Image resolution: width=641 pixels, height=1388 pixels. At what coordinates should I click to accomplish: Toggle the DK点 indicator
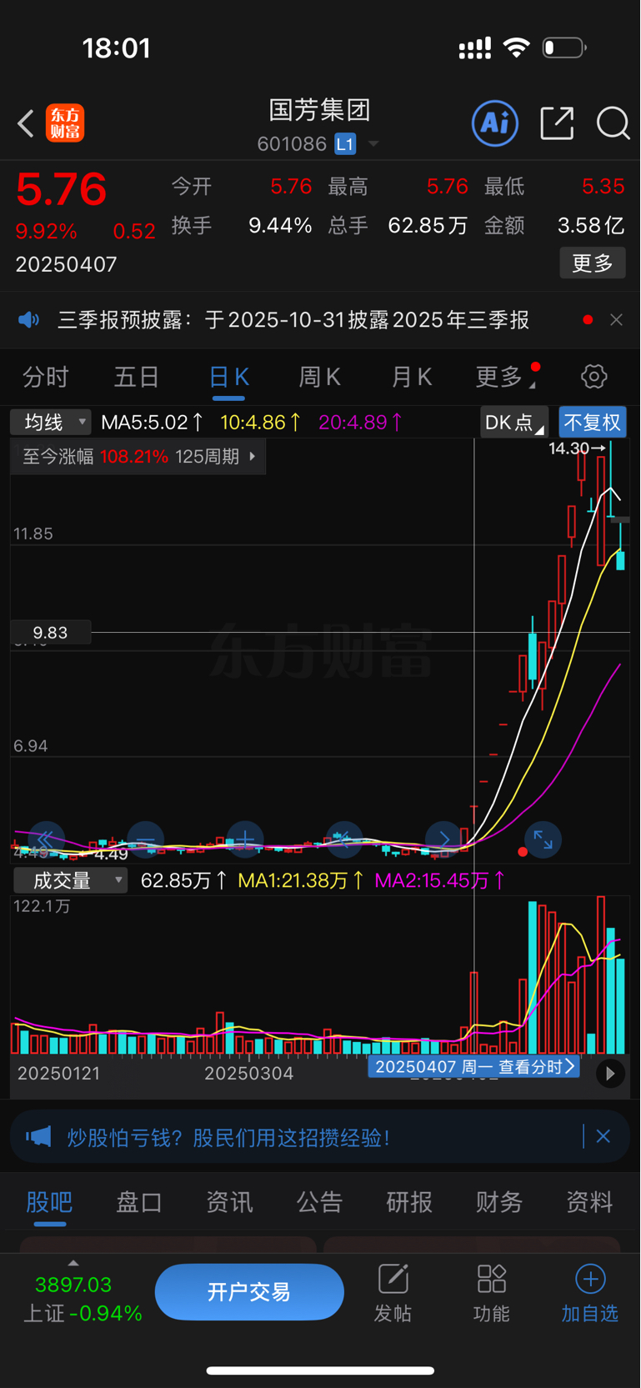point(514,423)
